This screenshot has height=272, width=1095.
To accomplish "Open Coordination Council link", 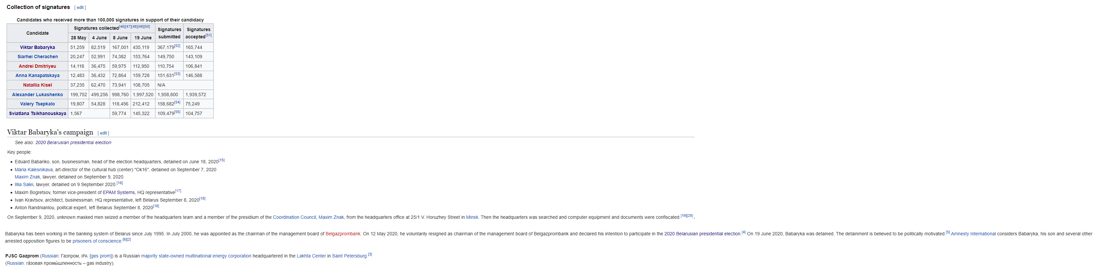I will (x=294, y=217).
